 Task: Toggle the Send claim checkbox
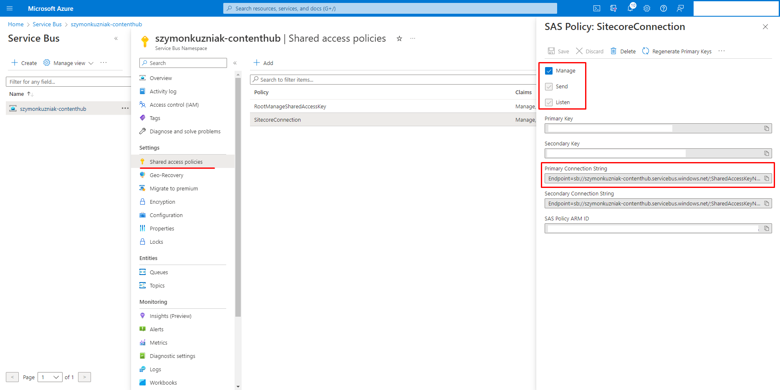click(549, 87)
